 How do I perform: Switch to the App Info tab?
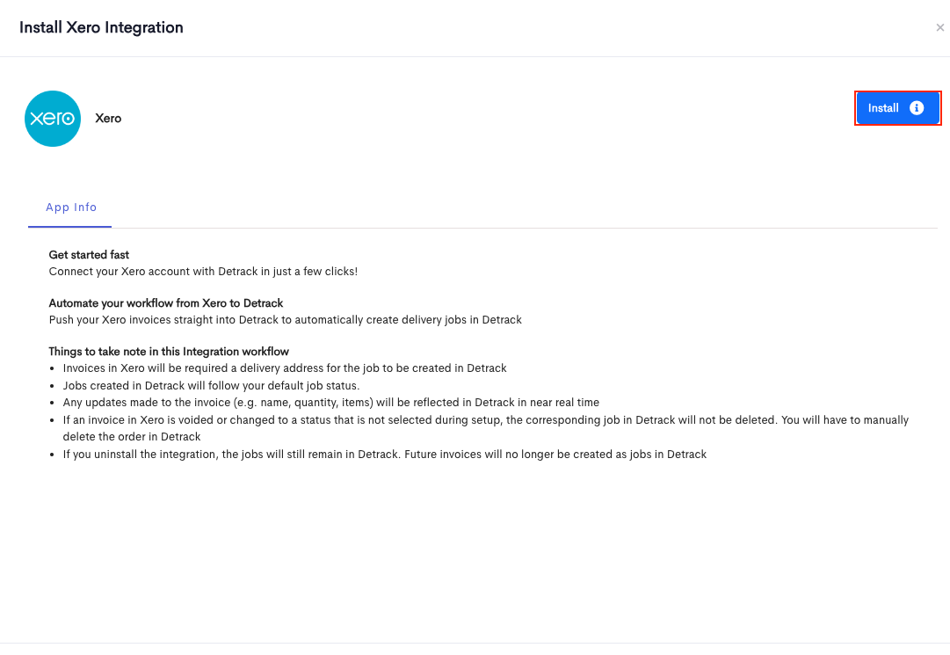point(71,207)
